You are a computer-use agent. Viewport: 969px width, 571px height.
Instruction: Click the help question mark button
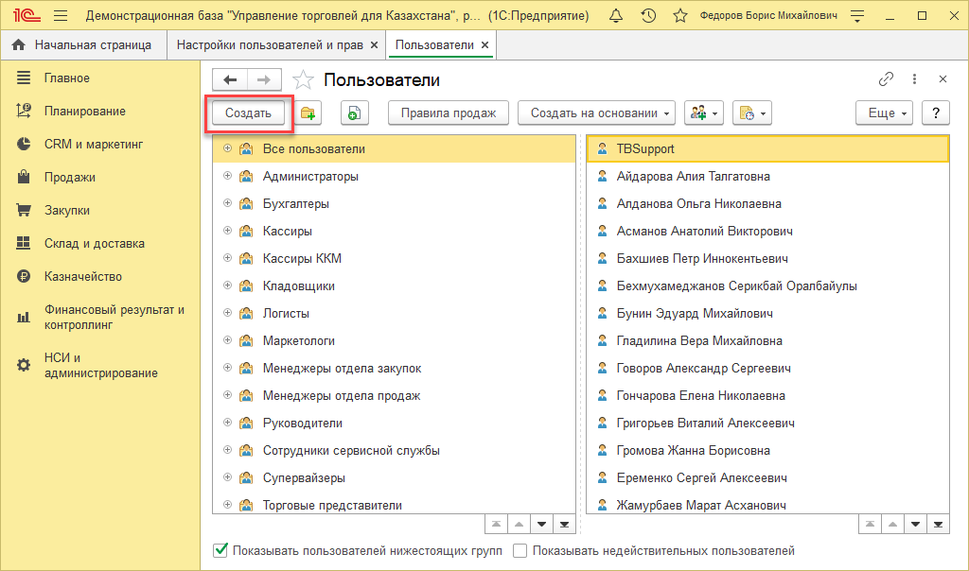click(935, 113)
